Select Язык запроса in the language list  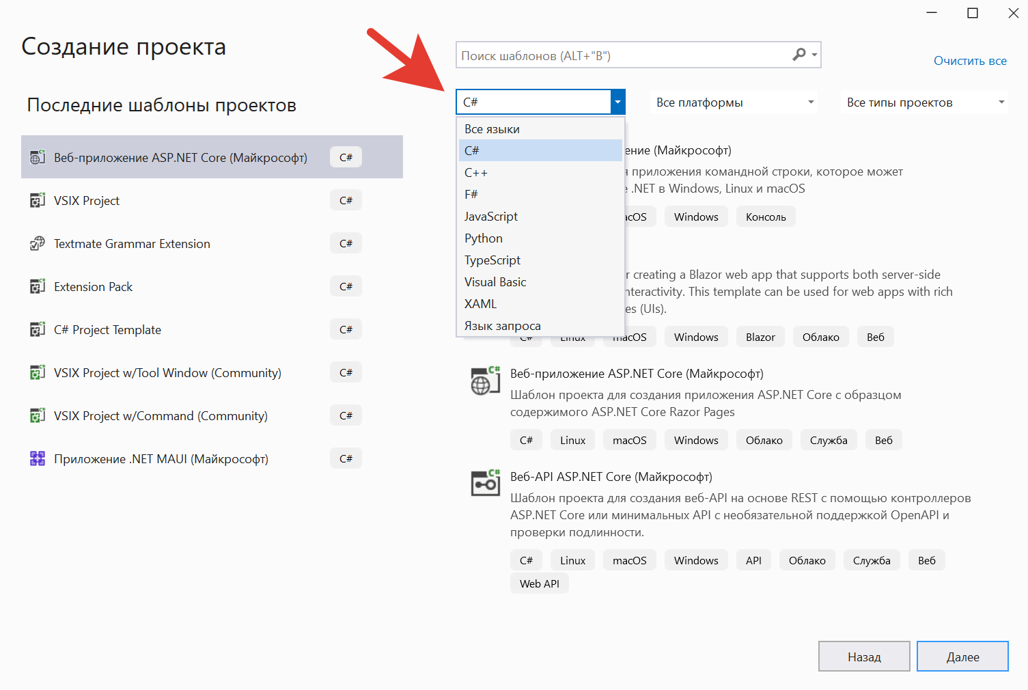tap(540, 325)
